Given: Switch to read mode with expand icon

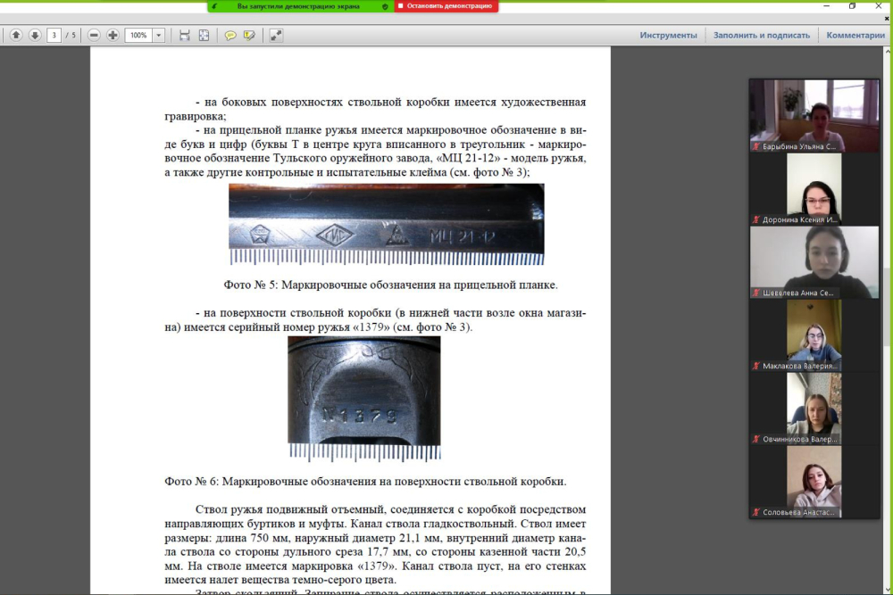Looking at the screenshot, I should tap(276, 35).
